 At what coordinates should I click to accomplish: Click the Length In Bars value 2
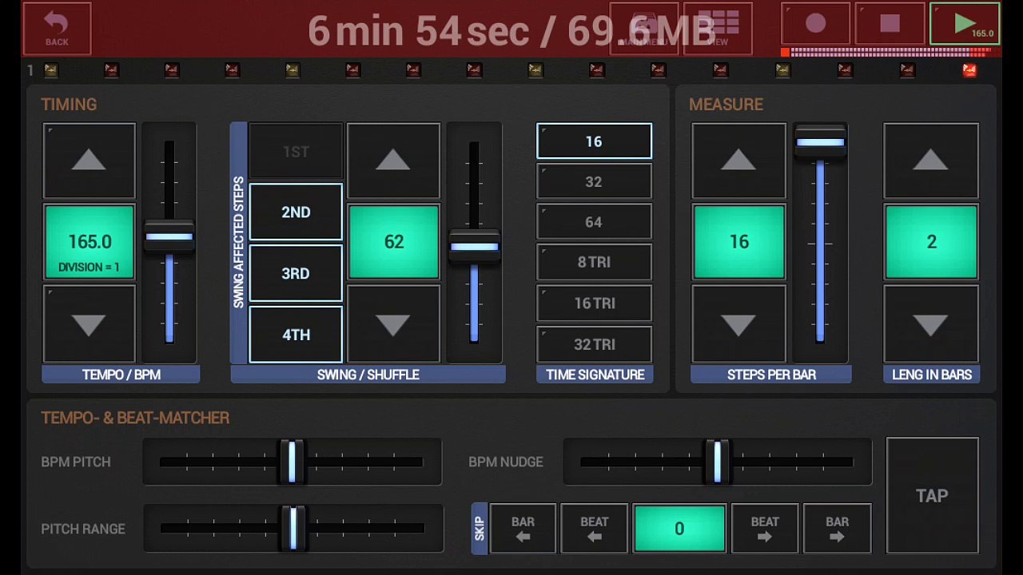click(x=931, y=242)
